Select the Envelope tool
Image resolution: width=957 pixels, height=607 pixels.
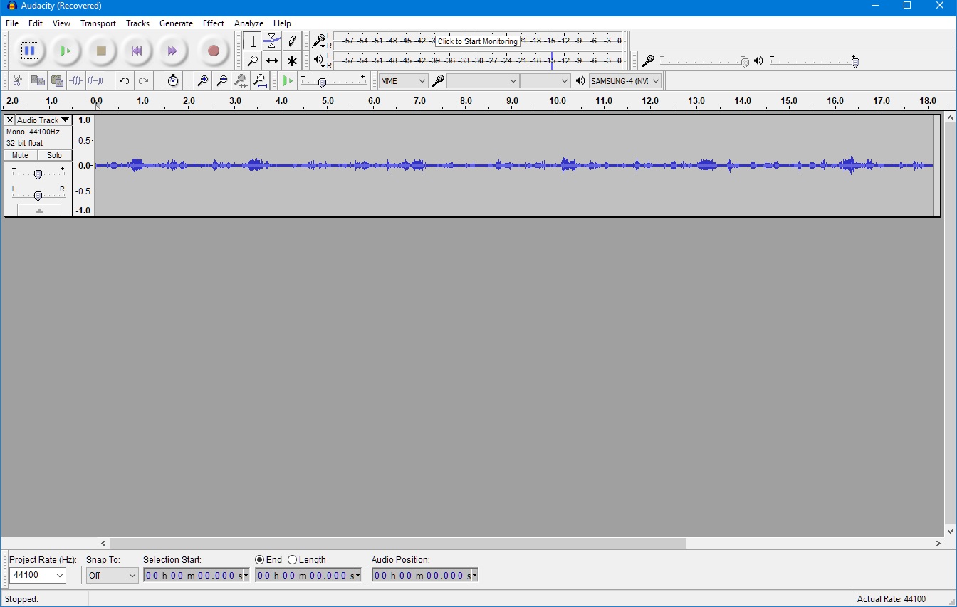(x=272, y=41)
